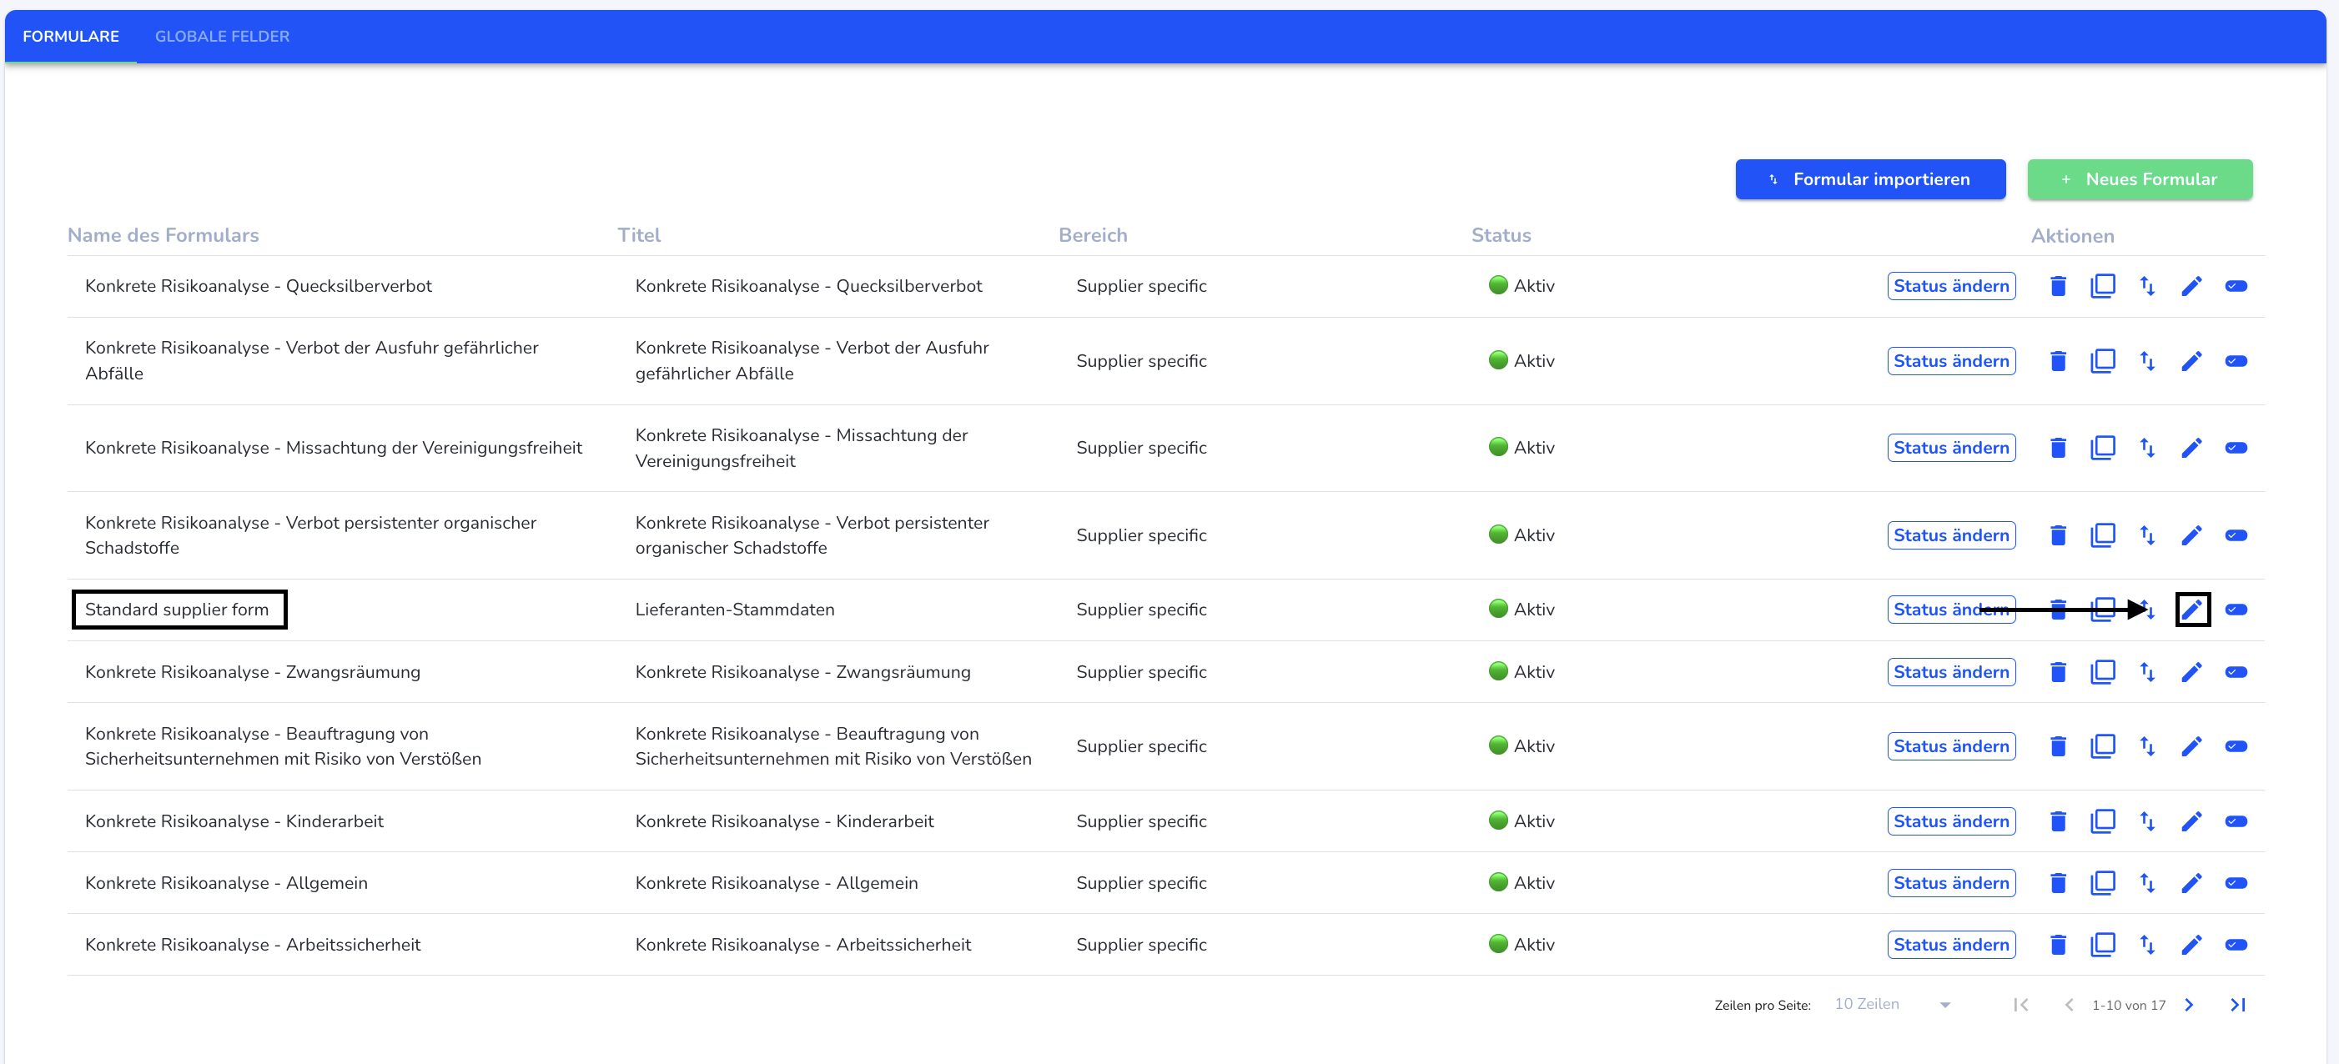
Task: Switch to the GLOBALE FELDER tab
Action: click(223, 37)
